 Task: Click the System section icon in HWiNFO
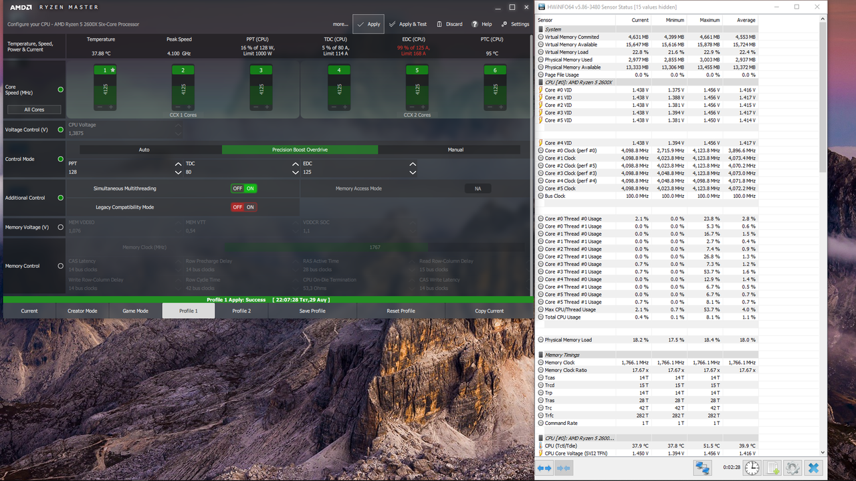point(541,29)
